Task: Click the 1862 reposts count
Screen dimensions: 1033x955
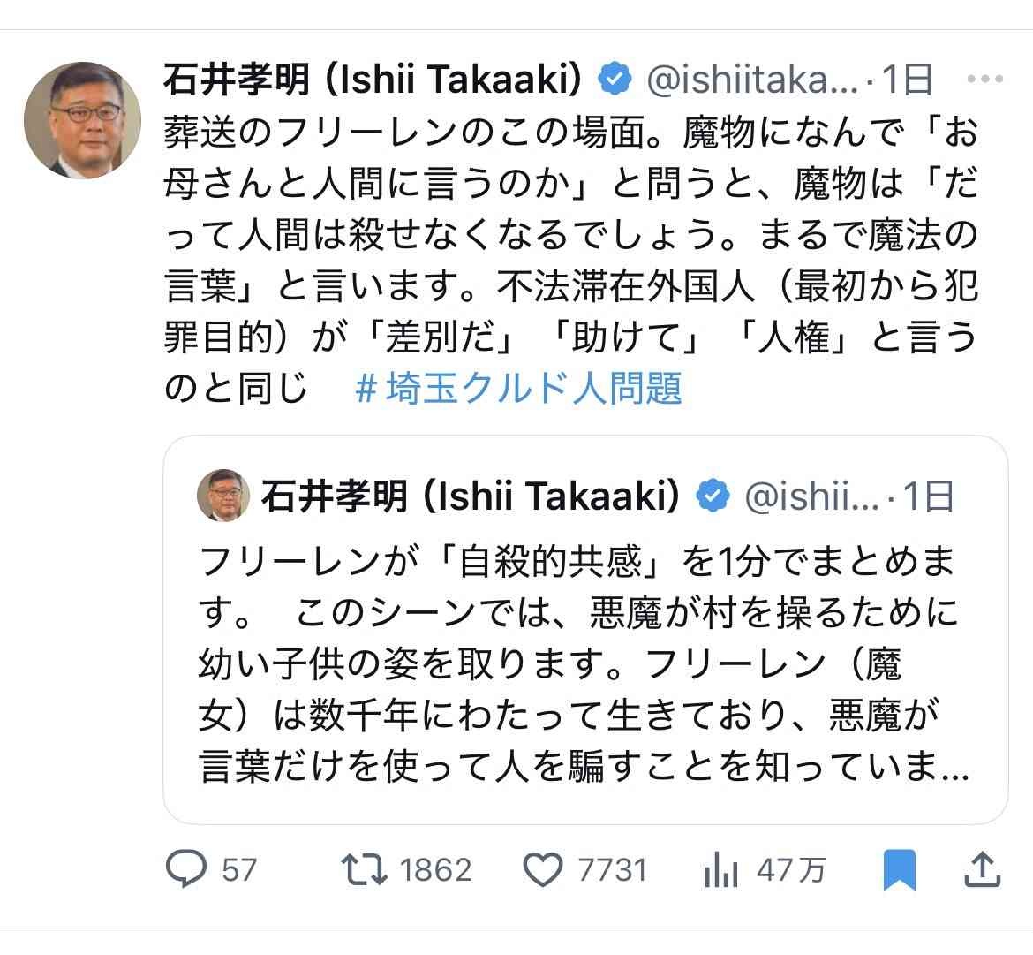Action: (435, 870)
